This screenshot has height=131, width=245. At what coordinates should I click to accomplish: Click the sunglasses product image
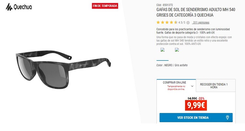tap(63, 69)
